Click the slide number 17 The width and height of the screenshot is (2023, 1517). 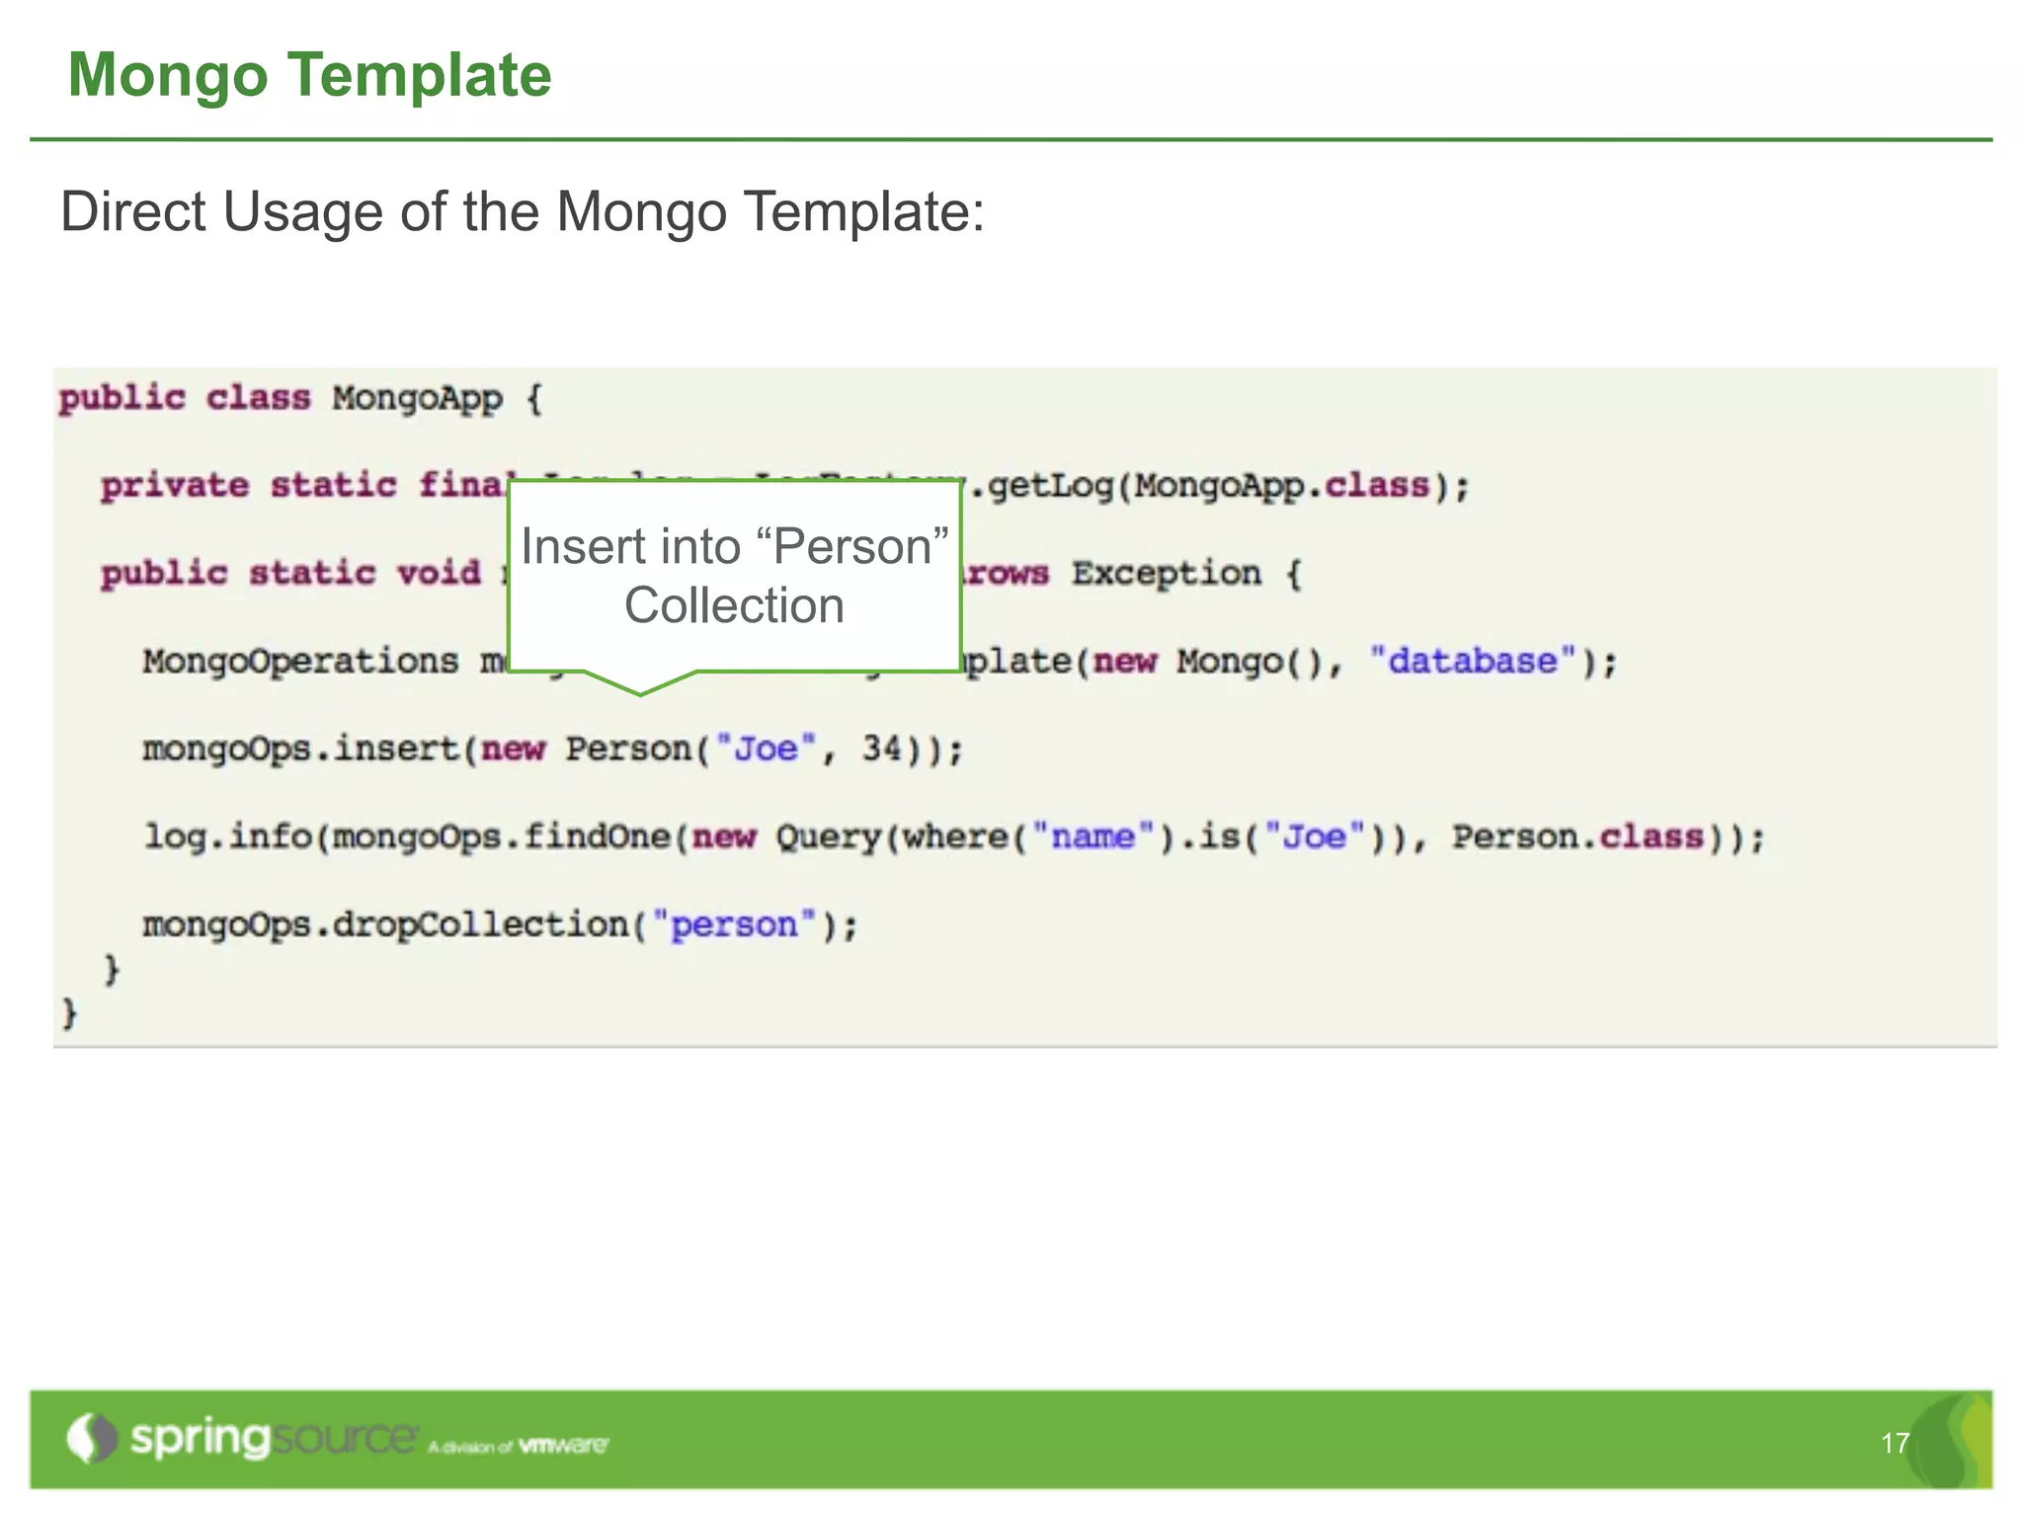point(1895,1443)
